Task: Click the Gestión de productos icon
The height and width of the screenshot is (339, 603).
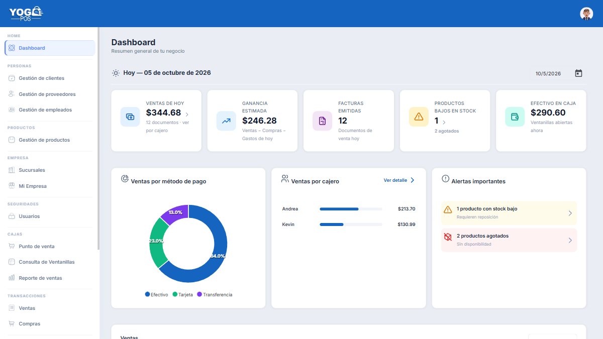Action: (x=12, y=140)
